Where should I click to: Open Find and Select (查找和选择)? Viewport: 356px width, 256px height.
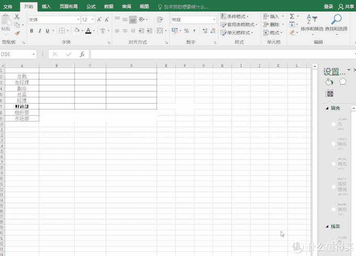[336, 25]
